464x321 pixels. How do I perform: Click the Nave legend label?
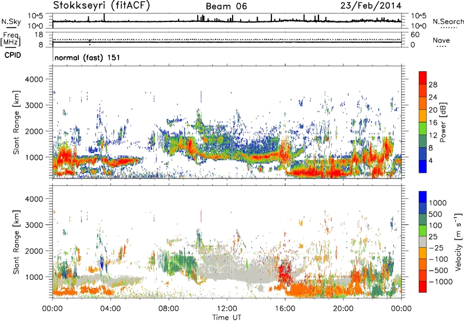coord(441,40)
